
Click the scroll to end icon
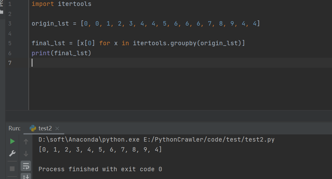26,177
